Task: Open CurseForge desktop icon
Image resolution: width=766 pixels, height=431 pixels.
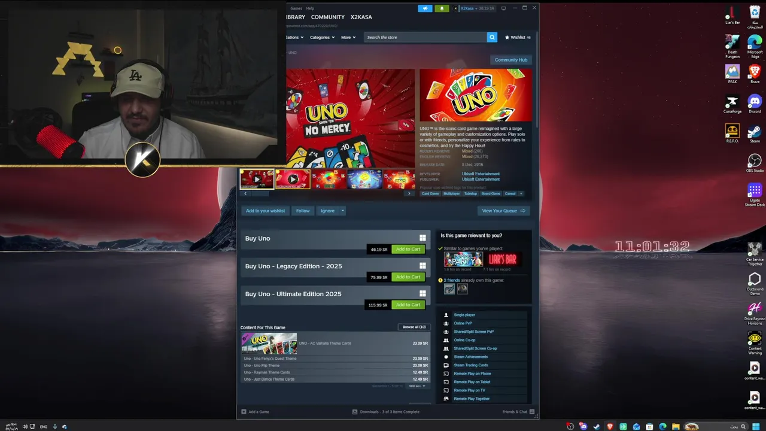Action: point(732,104)
